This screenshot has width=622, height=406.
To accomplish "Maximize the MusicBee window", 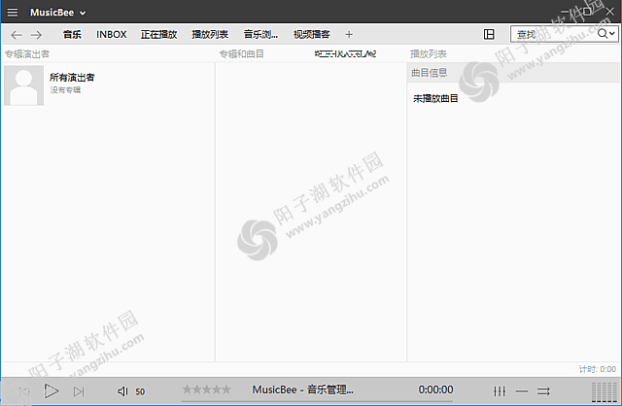I will point(587,12).
